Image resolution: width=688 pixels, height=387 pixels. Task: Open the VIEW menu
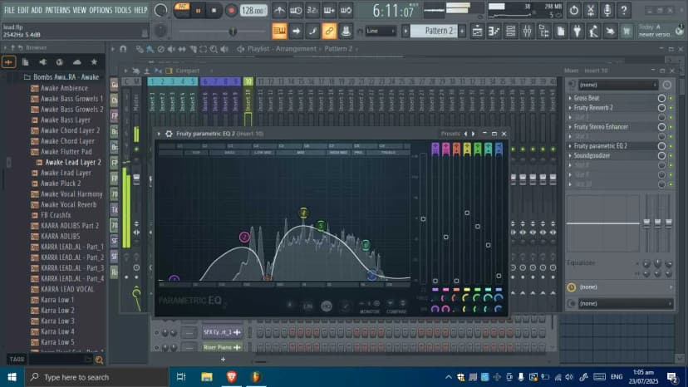[80, 10]
